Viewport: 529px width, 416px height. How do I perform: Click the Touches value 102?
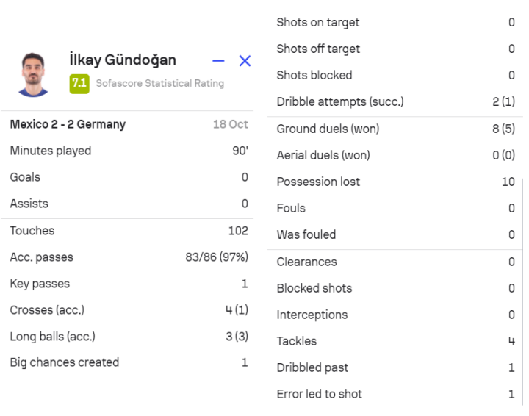point(237,231)
